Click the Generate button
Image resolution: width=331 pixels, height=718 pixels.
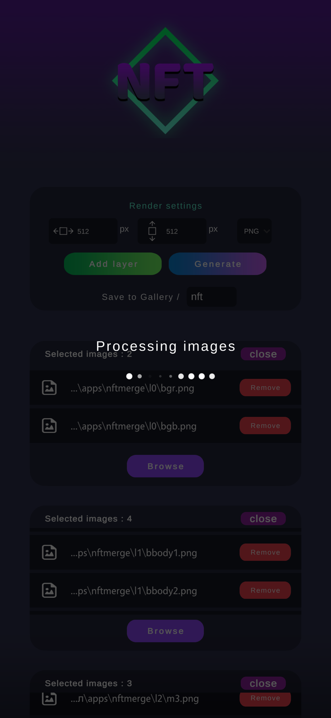pyautogui.click(x=217, y=264)
